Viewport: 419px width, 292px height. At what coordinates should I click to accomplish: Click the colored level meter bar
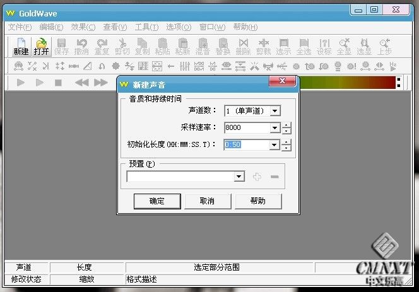click(348, 83)
